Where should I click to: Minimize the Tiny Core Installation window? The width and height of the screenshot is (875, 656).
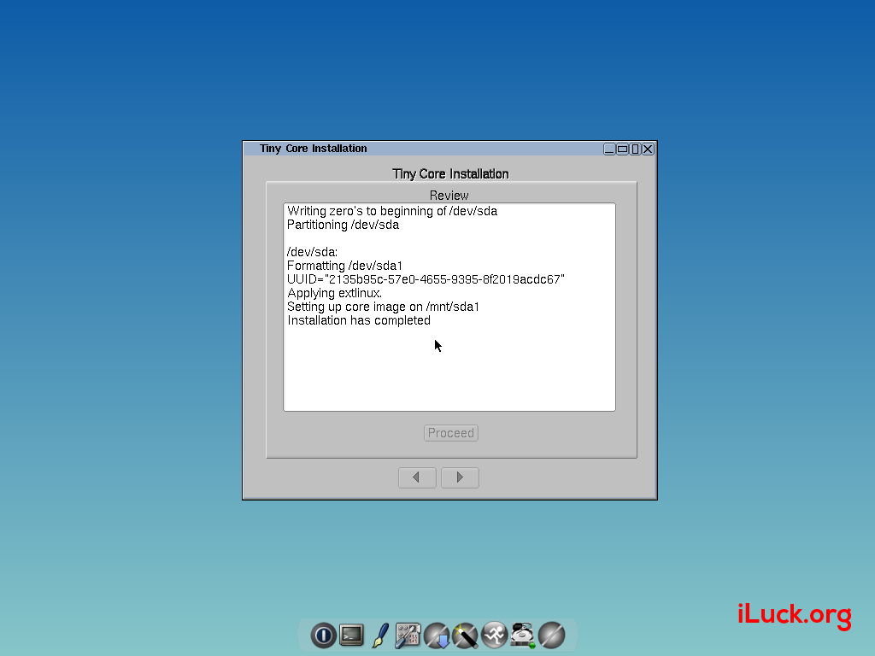pos(609,149)
